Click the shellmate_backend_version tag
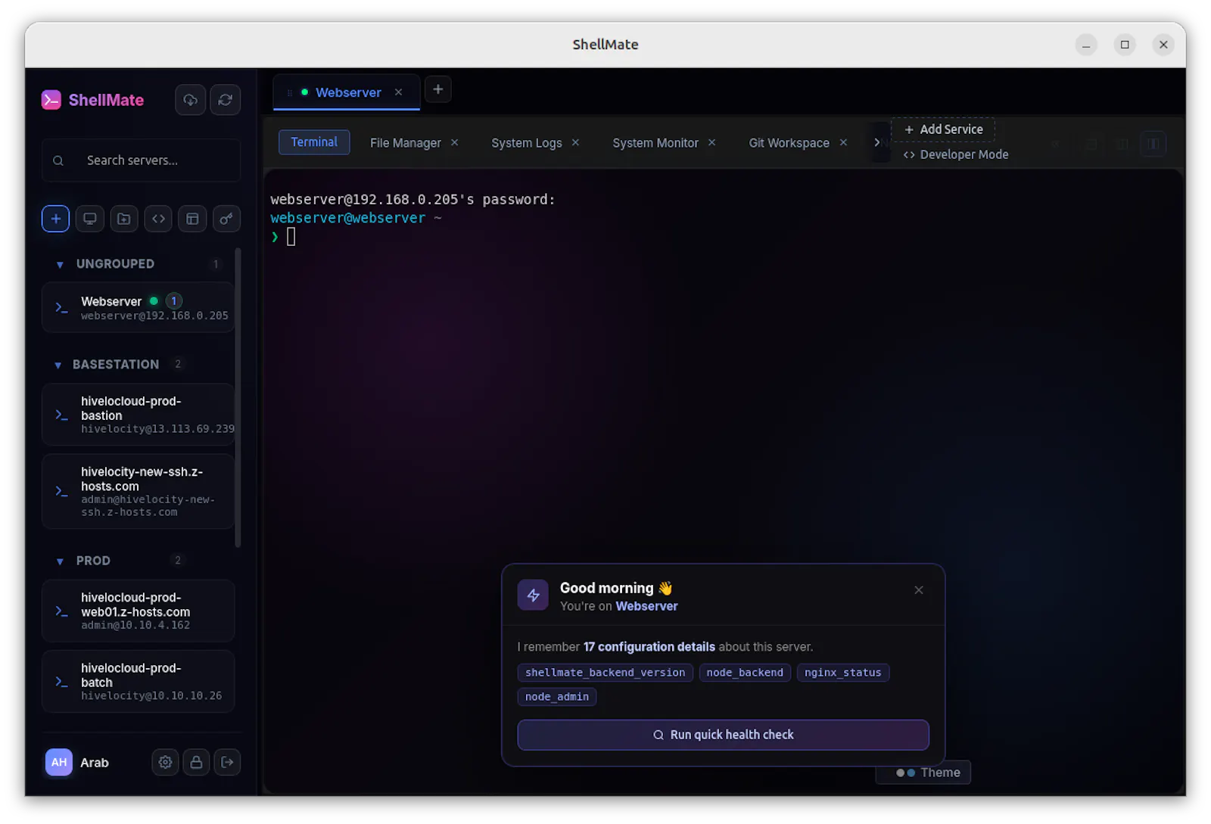 tap(605, 673)
